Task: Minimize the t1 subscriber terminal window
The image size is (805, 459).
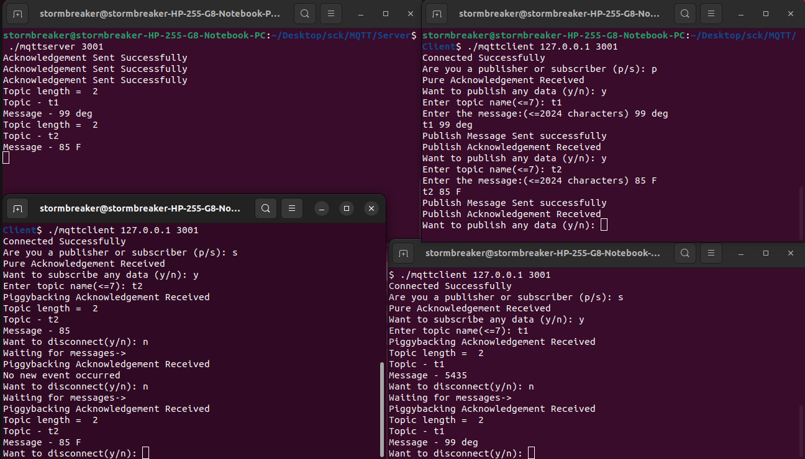Action: point(741,253)
